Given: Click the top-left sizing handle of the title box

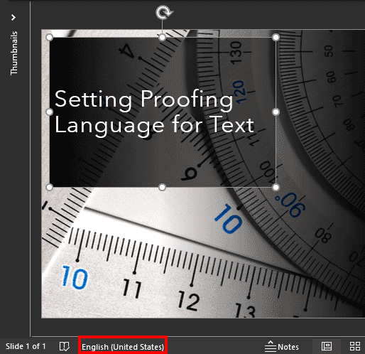Looking at the screenshot, I should (x=49, y=37).
